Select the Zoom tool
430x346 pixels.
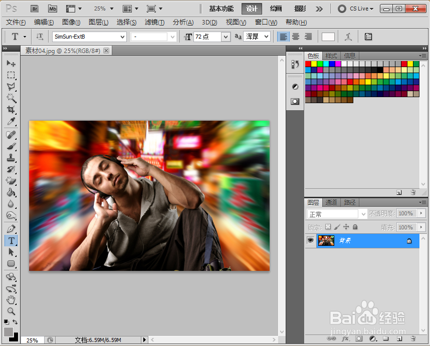(11, 311)
